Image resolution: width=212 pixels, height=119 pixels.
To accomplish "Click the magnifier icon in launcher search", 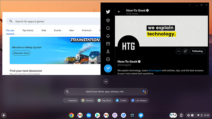I will tap(67, 92).
